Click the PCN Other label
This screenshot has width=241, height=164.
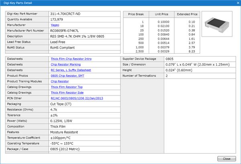(x=14, y=98)
